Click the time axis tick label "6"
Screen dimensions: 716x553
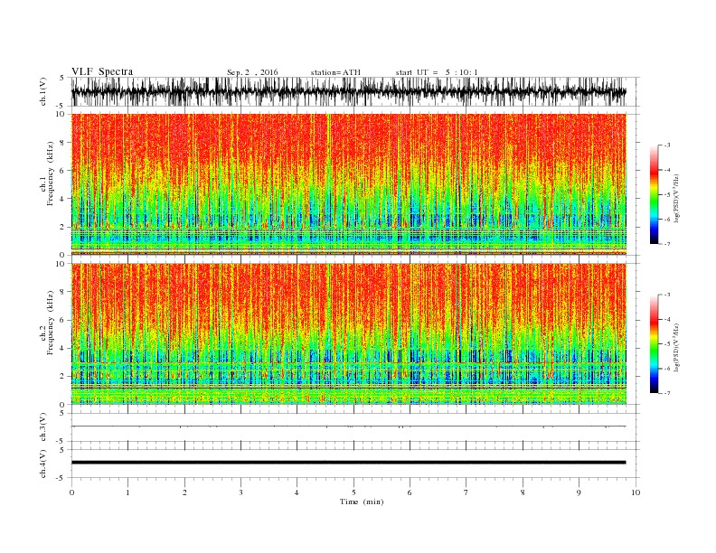click(410, 492)
